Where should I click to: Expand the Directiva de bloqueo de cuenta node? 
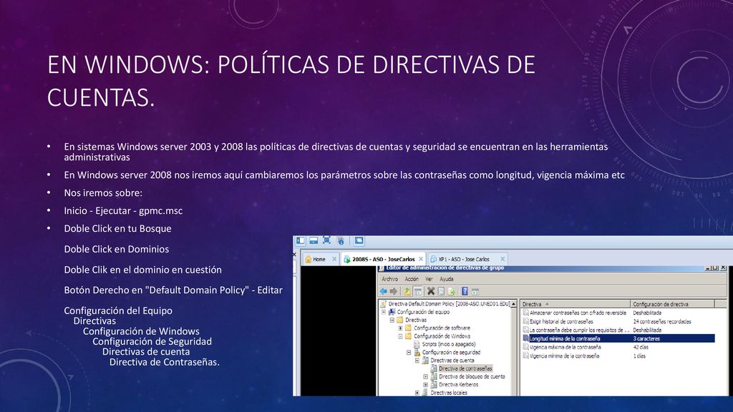click(x=425, y=376)
